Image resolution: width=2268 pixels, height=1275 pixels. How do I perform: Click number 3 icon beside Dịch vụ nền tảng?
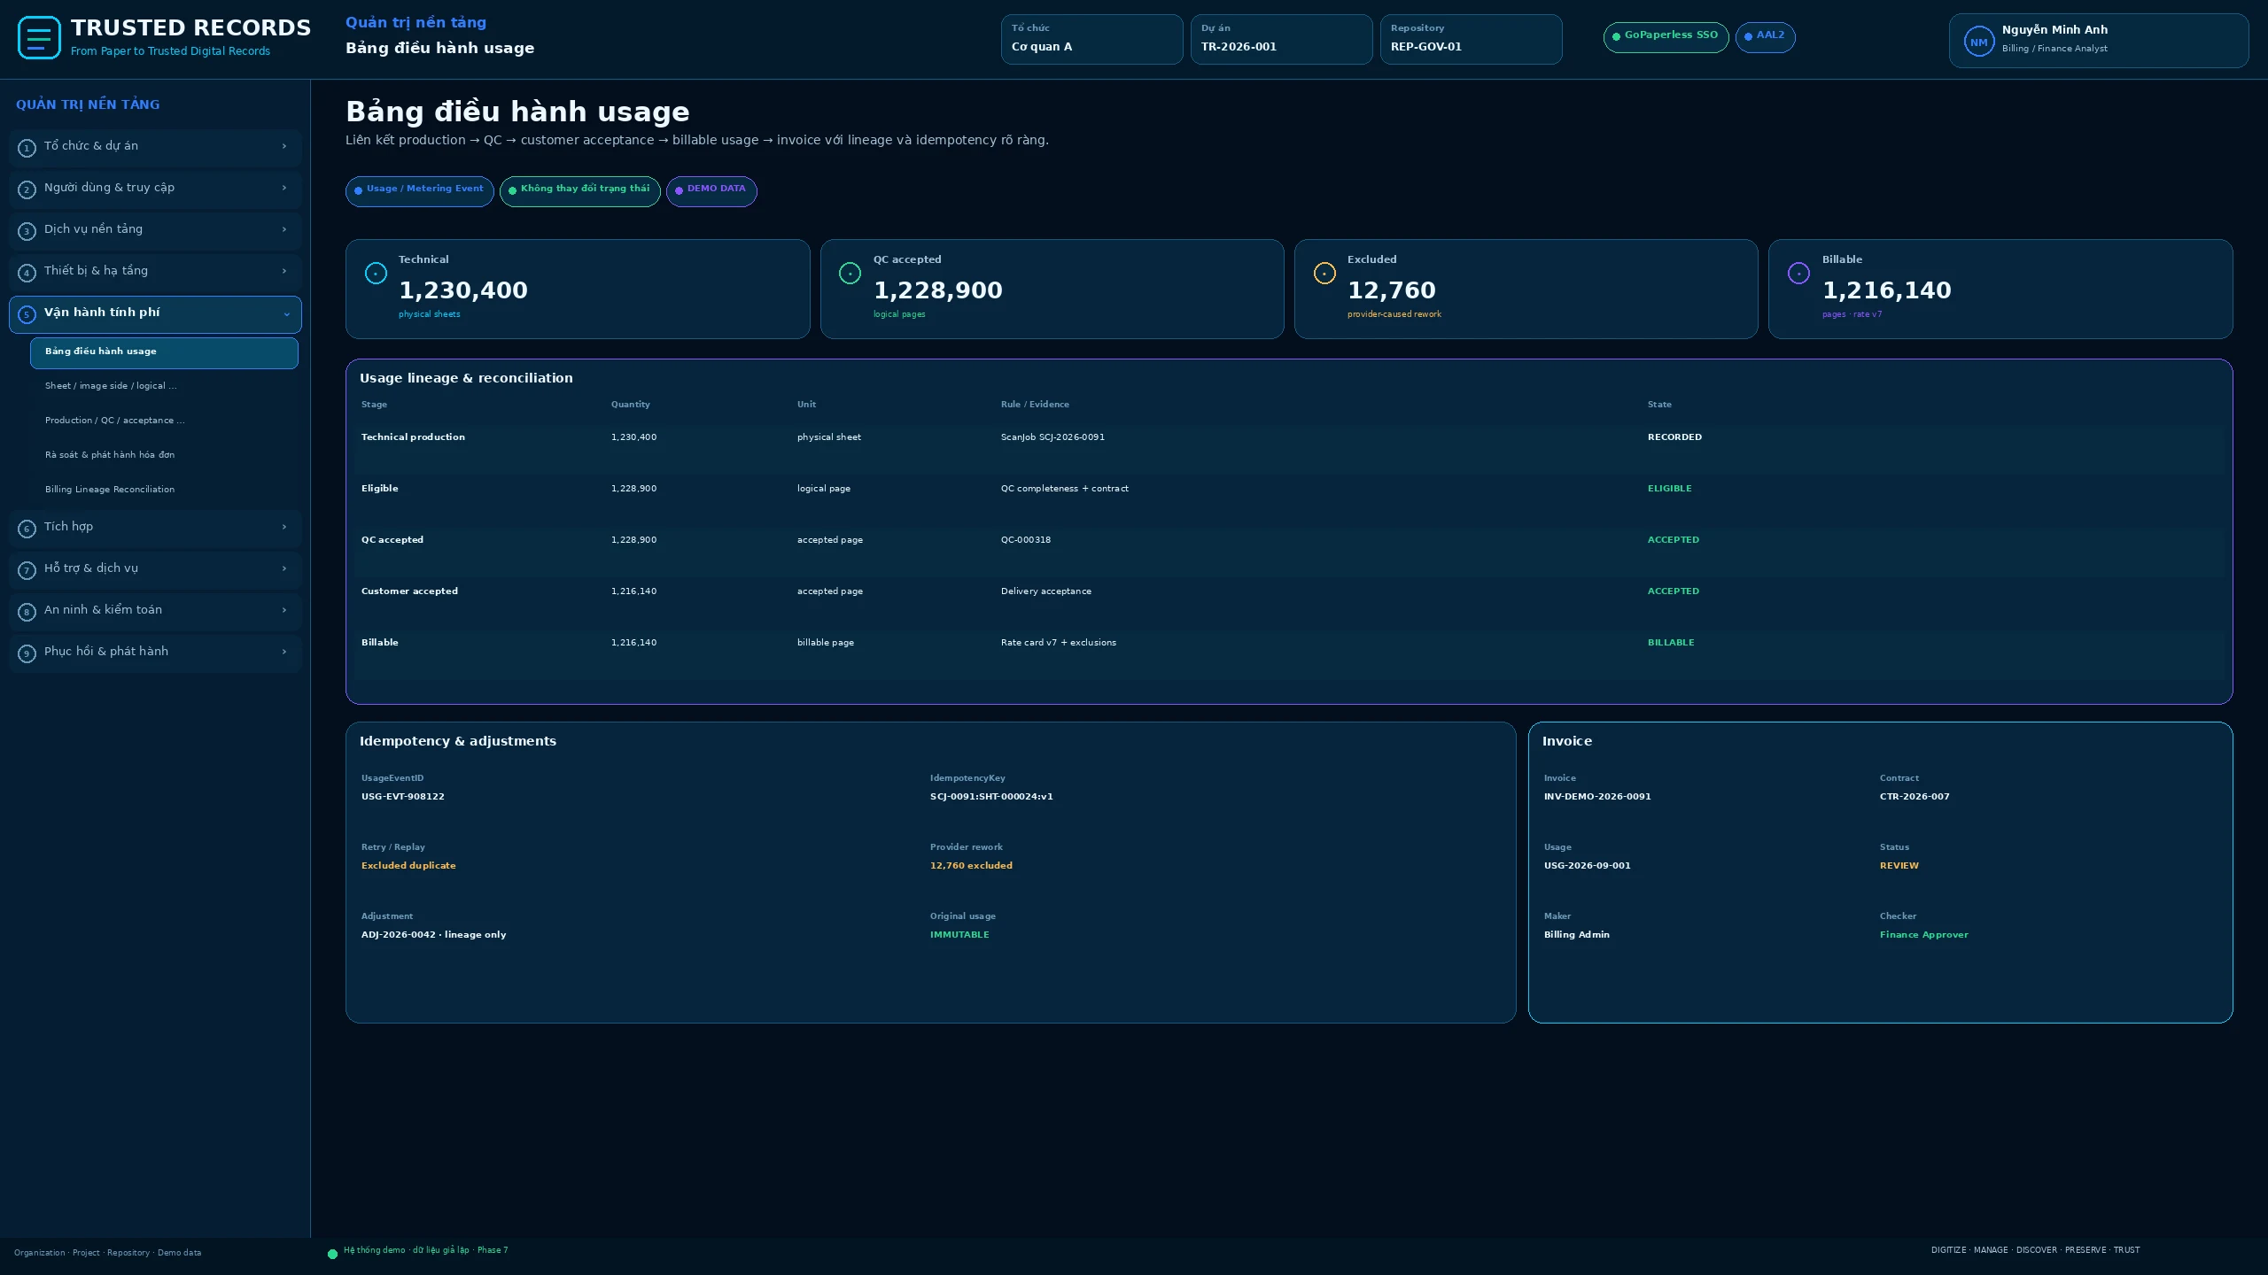(27, 231)
